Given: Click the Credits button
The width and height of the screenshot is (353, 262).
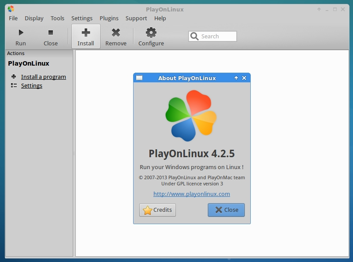Looking at the screenshot, I should (157, 210).
